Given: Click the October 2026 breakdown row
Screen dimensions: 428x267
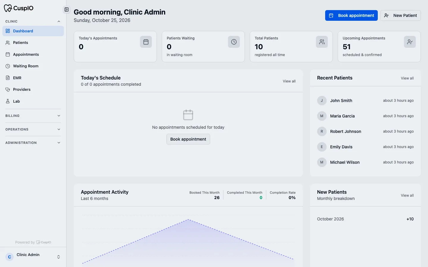Looking at the screenshot, I should pos(365,219).
